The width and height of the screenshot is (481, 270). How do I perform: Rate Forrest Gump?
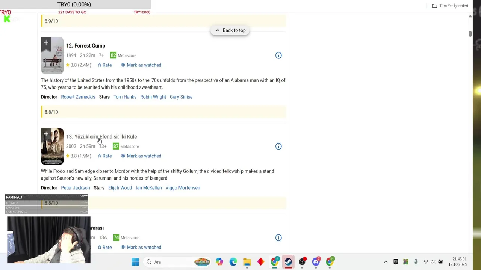click(x=104, y=65)
